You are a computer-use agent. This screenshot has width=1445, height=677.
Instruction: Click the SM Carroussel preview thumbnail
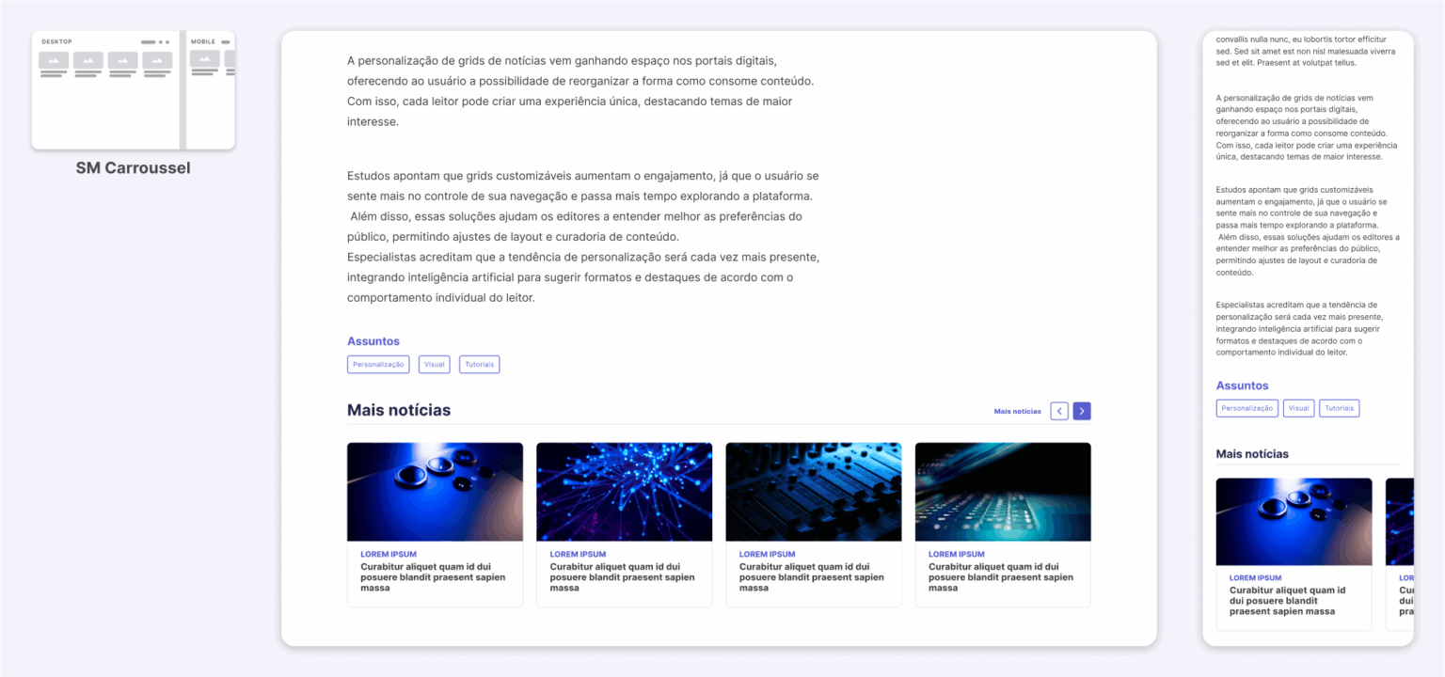pyautogui.click(x=133, y=90)
